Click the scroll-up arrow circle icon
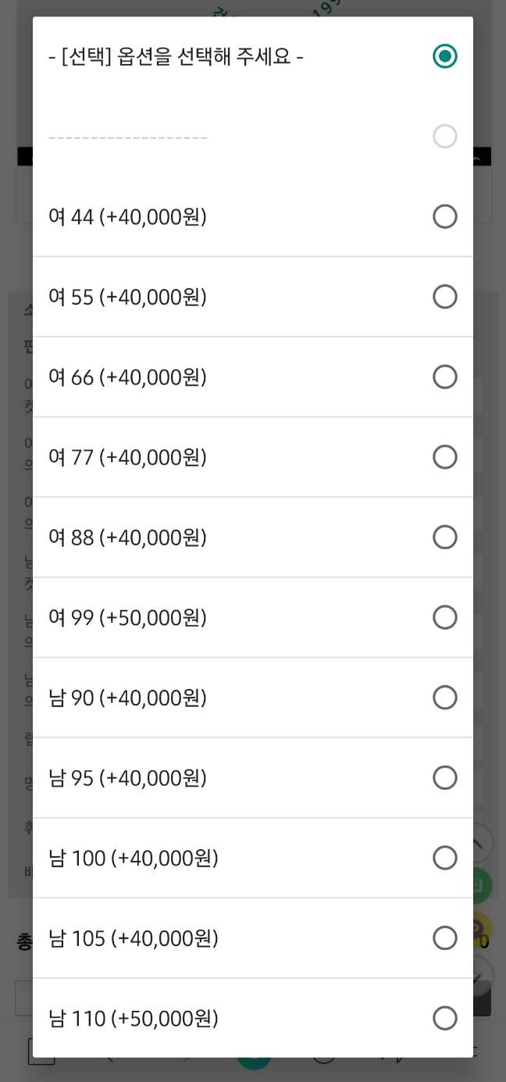The height and width of the screenshot is (1082, 506). point(483,842)
